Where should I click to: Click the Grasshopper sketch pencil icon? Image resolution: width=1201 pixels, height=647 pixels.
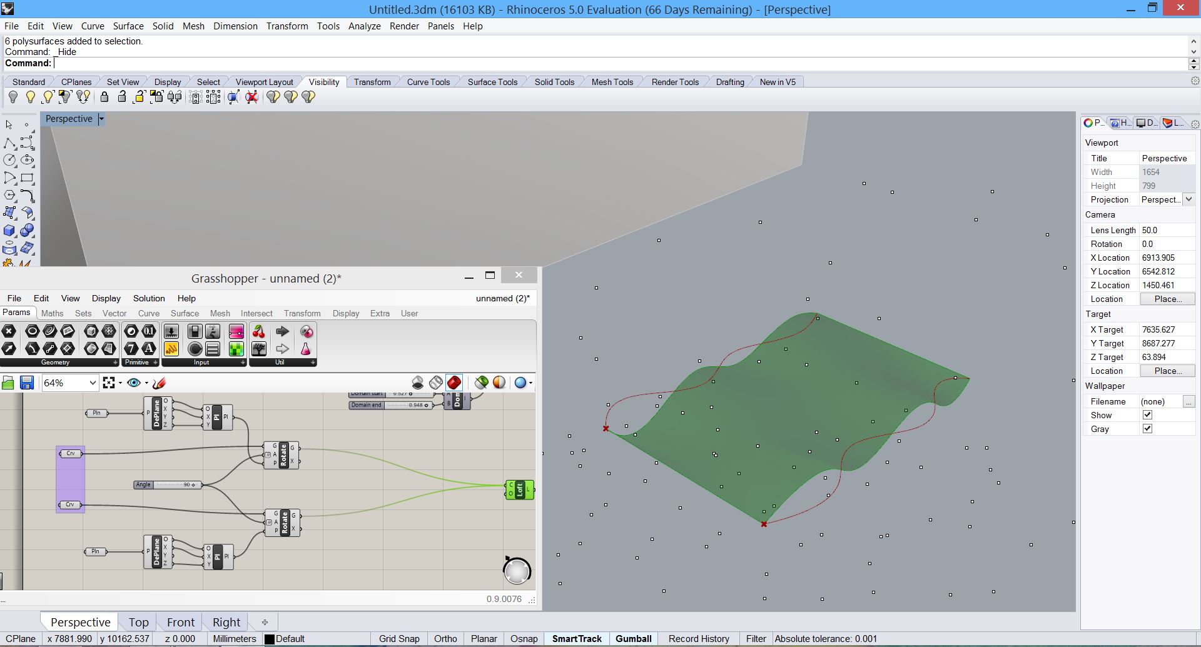point(160,383)
